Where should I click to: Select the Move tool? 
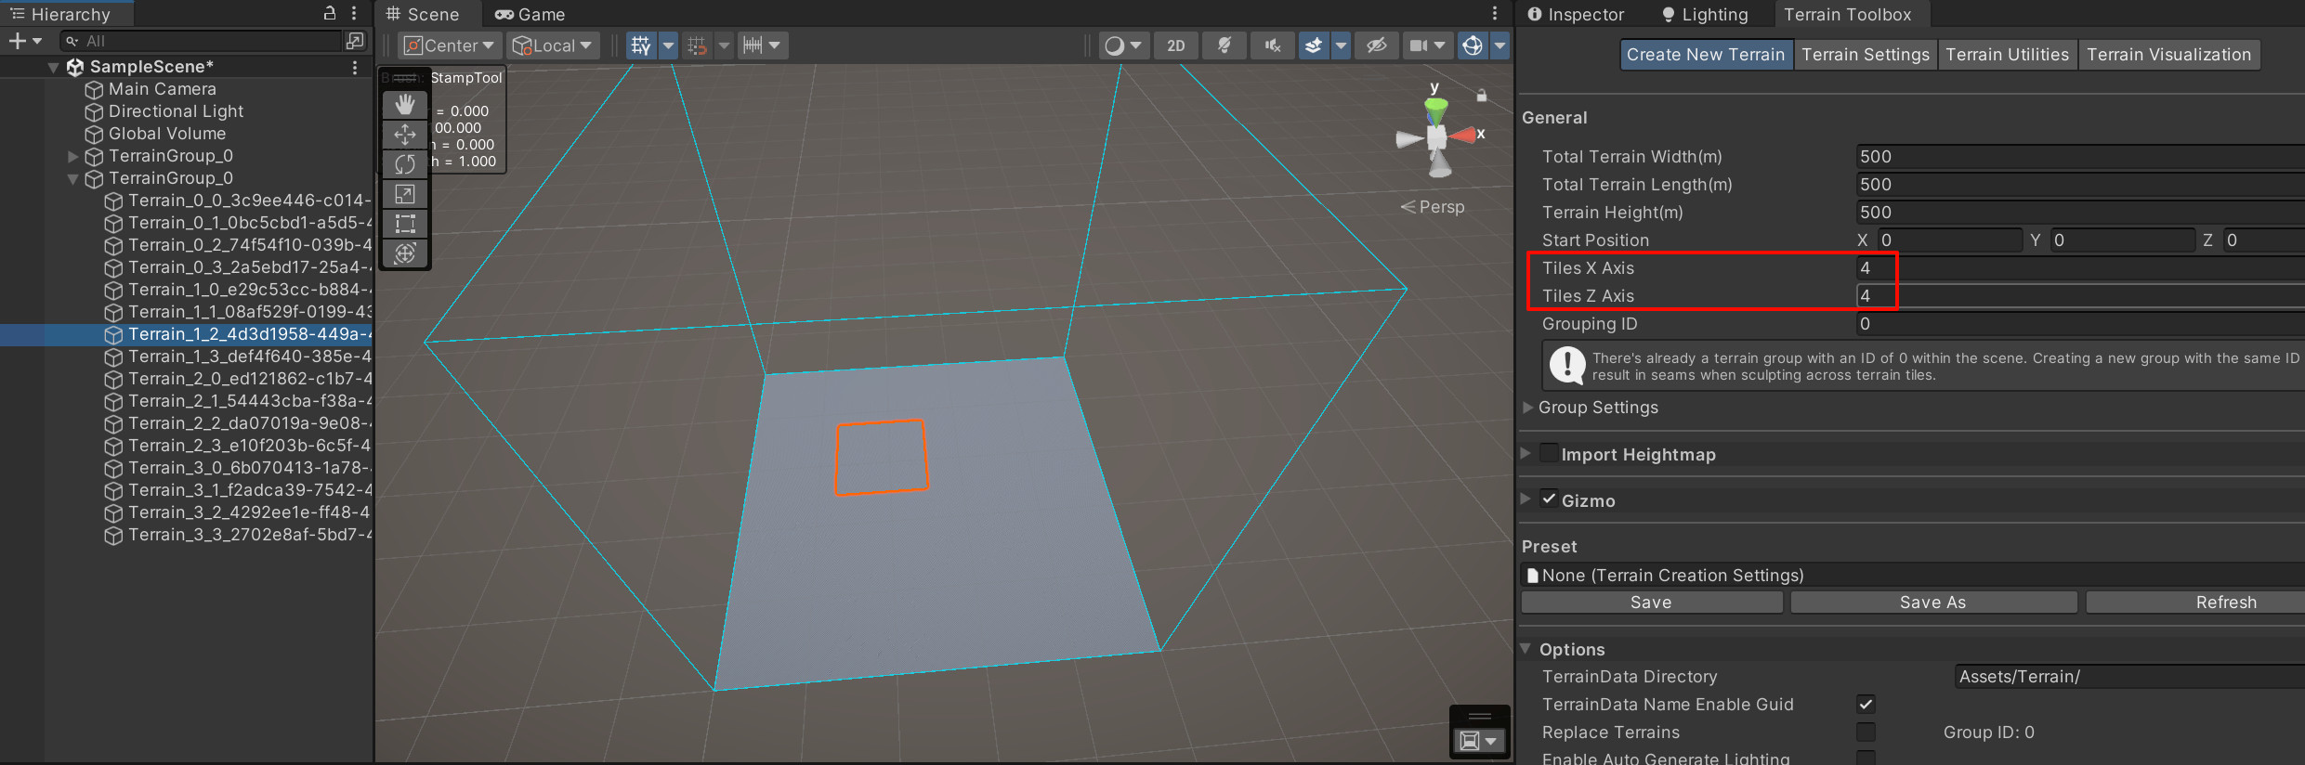pos(405,135)
